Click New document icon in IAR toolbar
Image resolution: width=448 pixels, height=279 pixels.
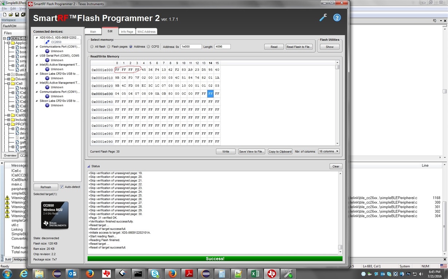click(x=5, y=15)
